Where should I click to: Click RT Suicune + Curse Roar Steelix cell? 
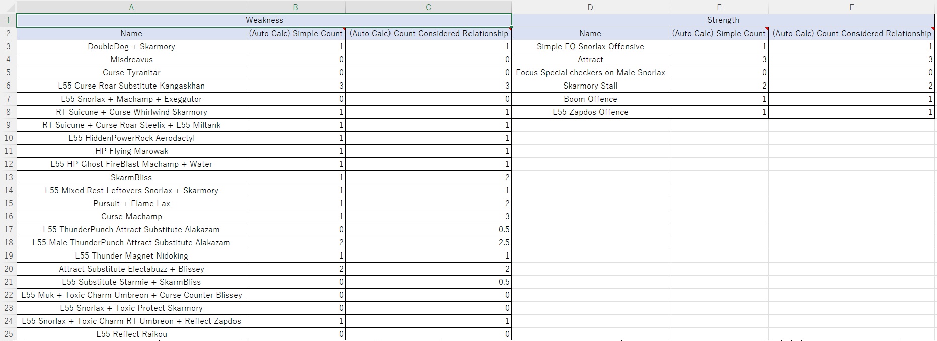click(x=131, y=125)
